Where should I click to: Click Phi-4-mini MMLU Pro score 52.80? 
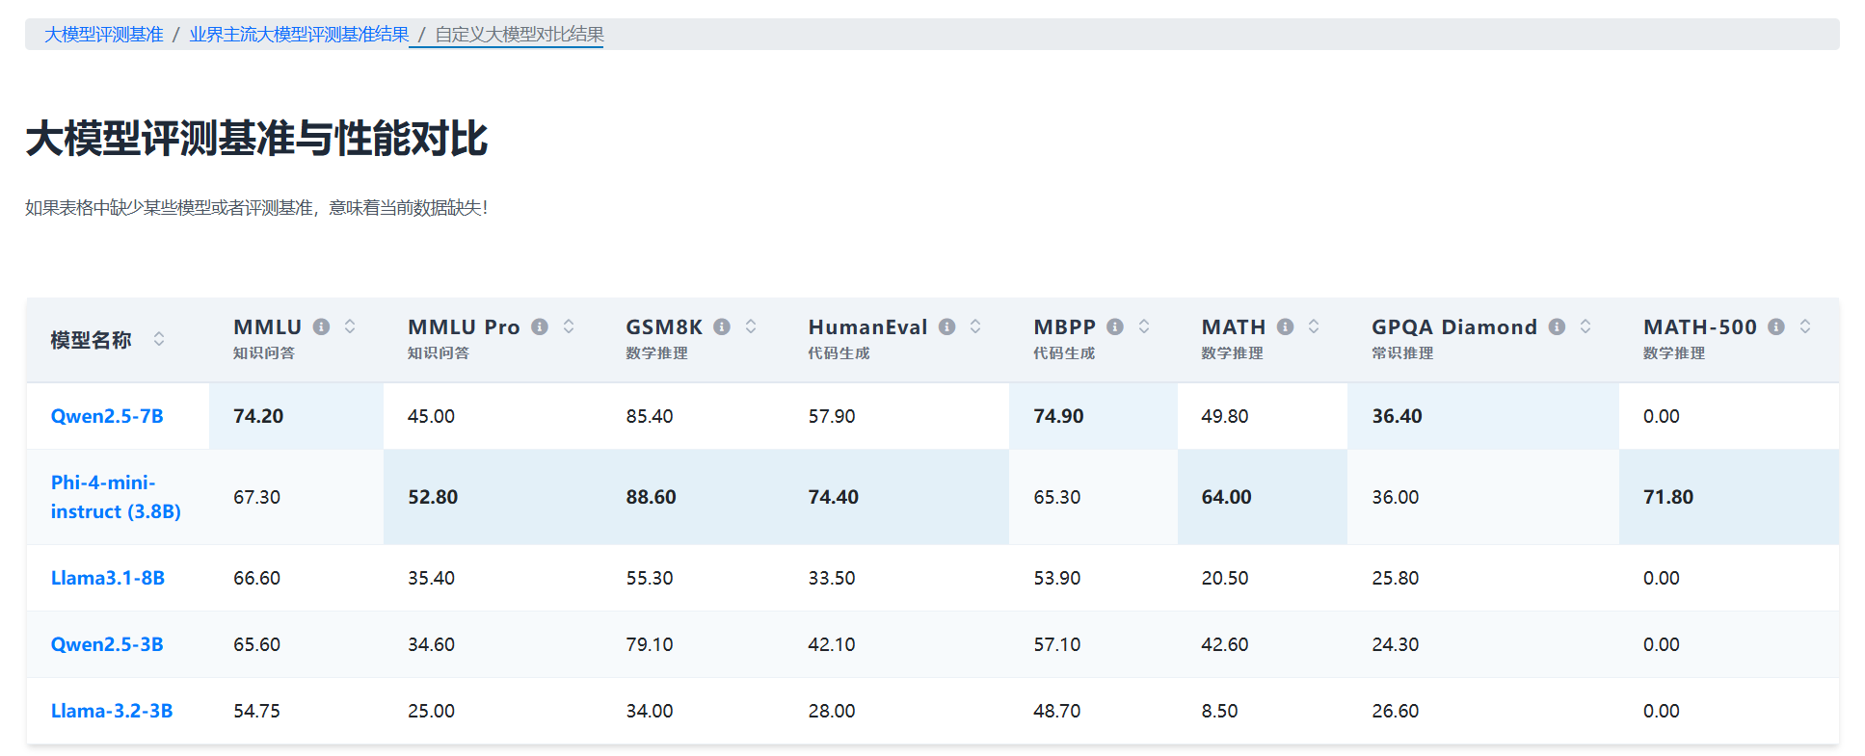click(433, 497)
